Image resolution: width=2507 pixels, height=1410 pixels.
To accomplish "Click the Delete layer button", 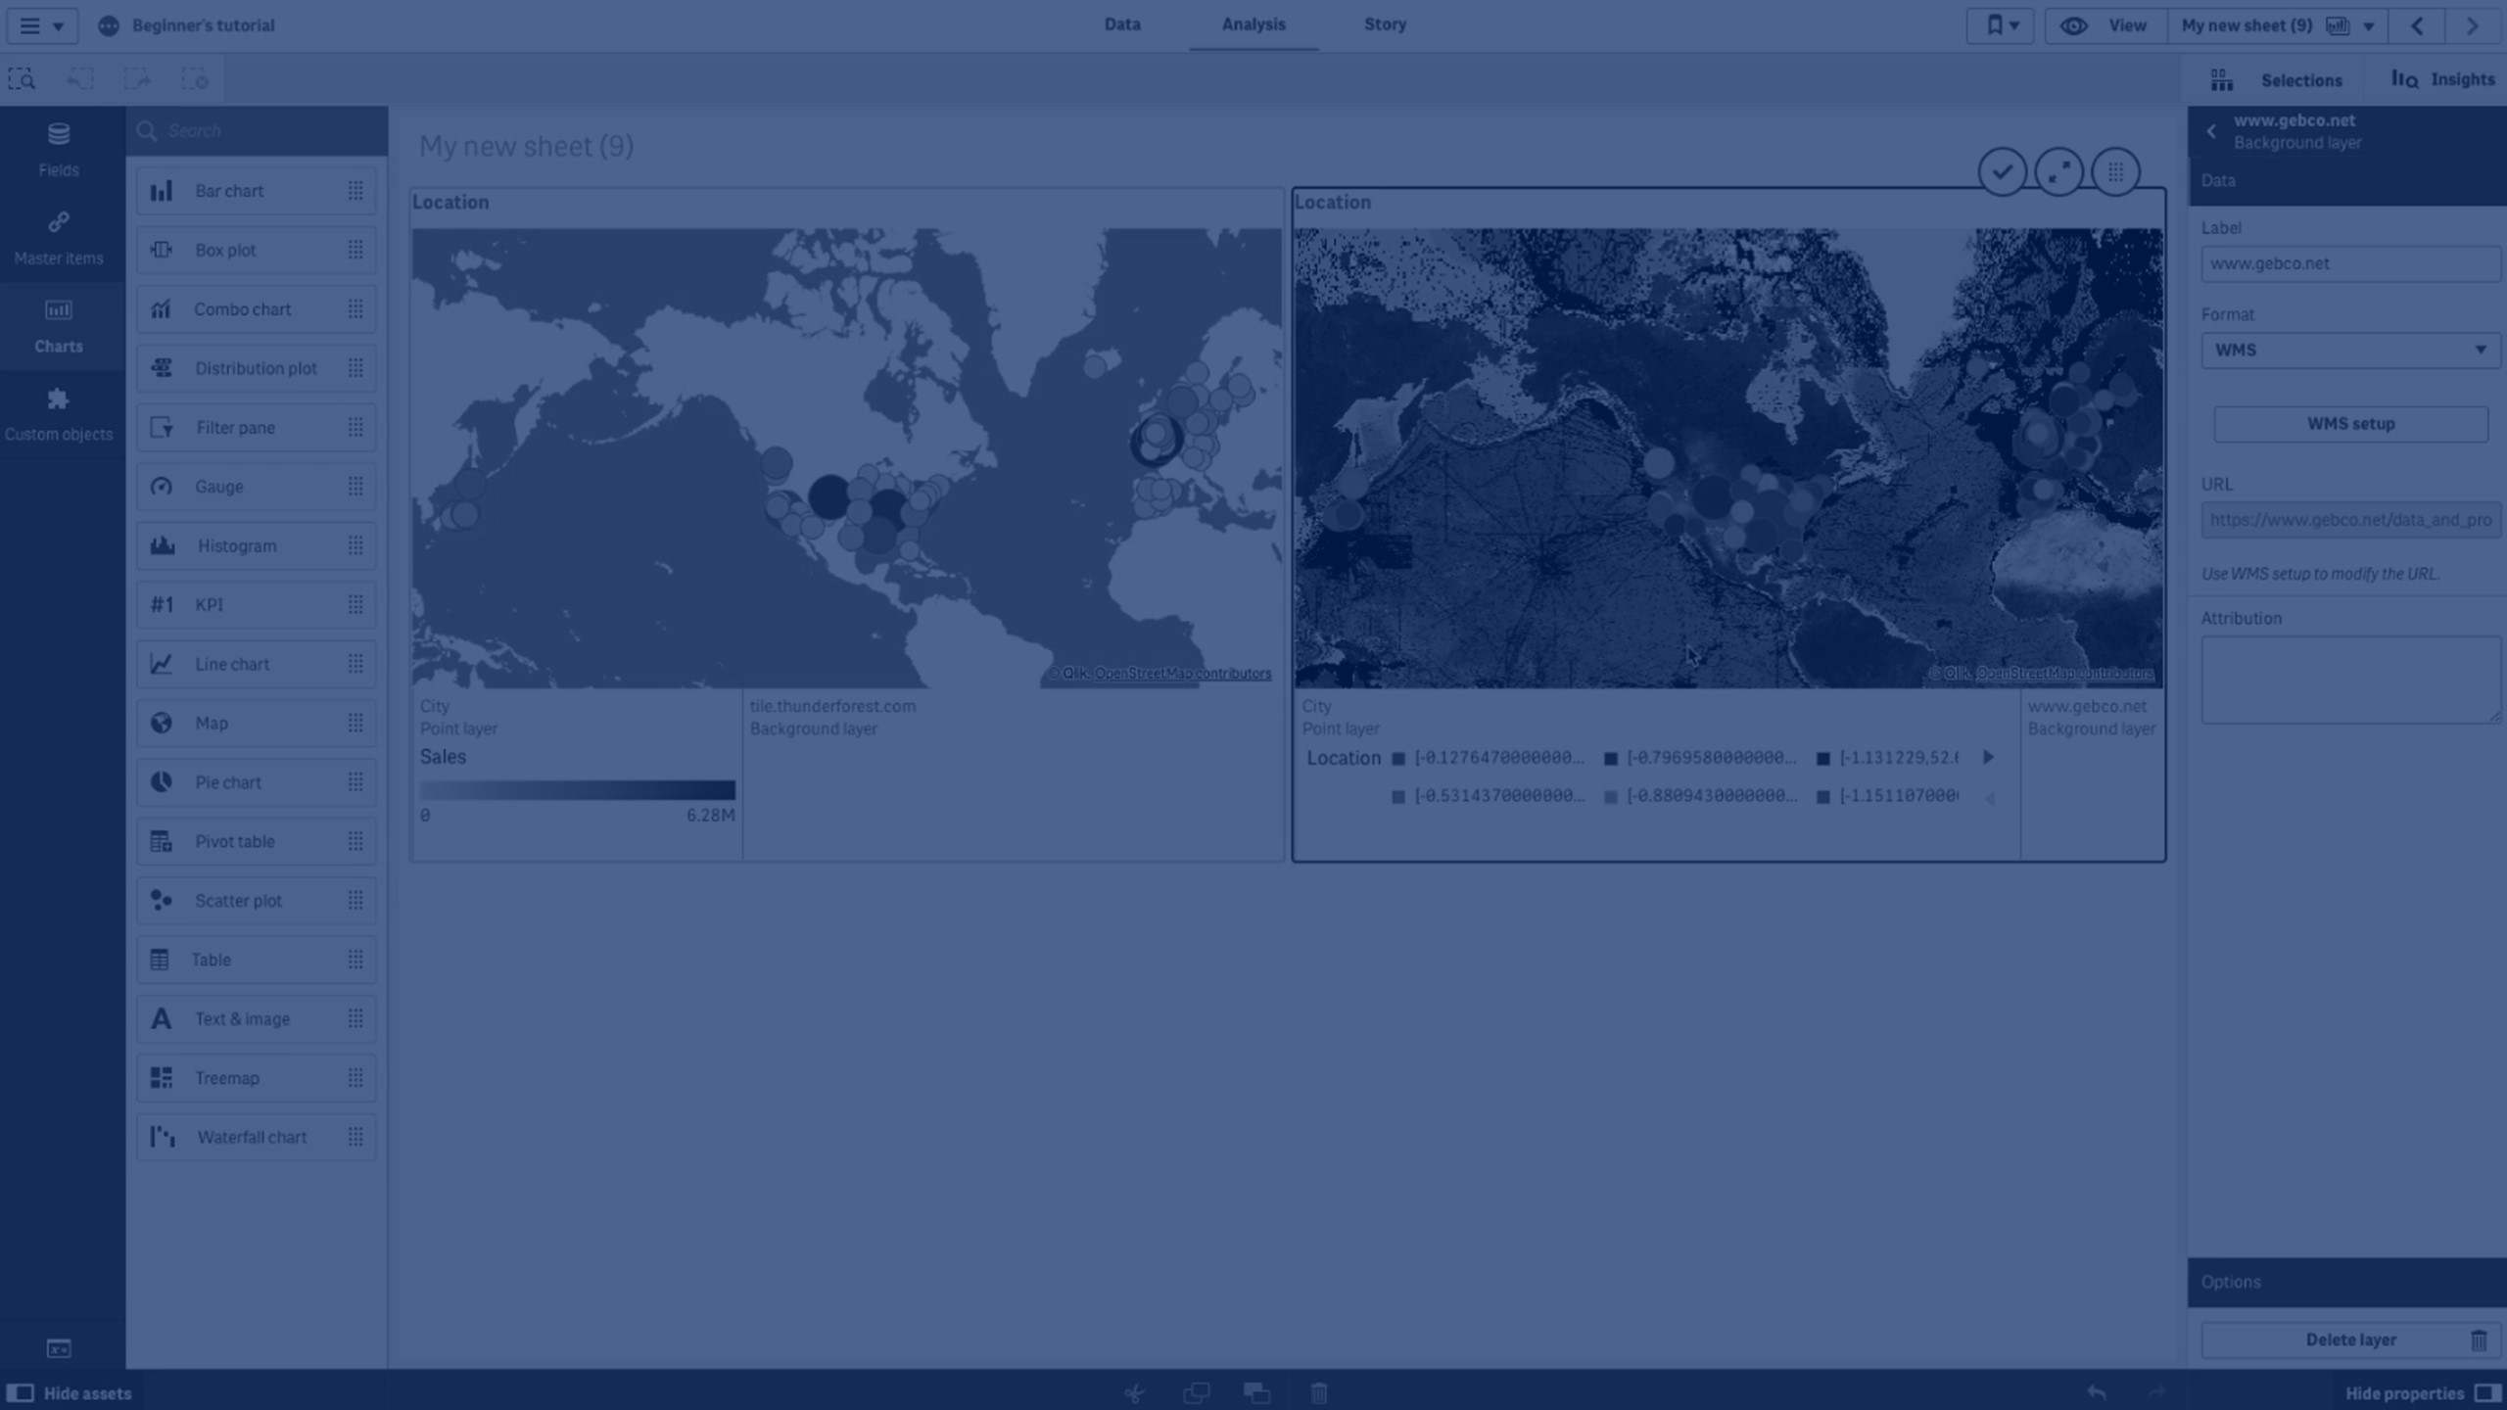I will pos(2350,1339).
